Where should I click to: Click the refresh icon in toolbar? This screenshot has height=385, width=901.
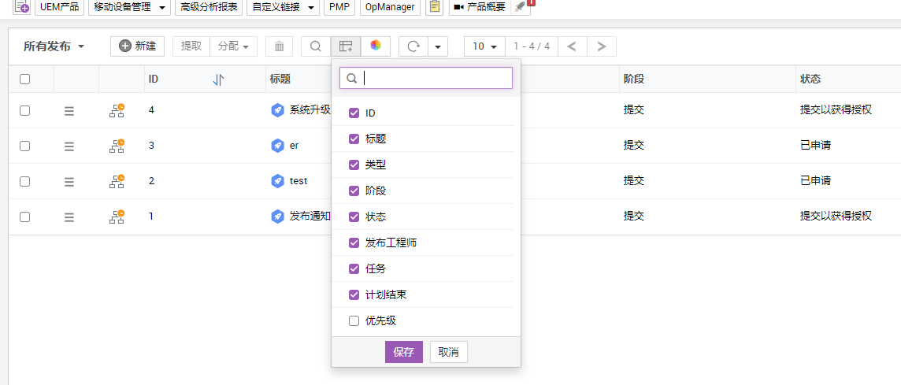pos(413,46)
